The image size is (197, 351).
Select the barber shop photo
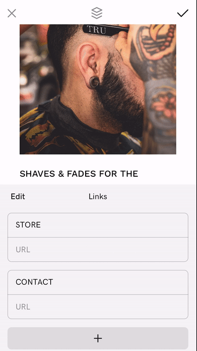[98, 89]
